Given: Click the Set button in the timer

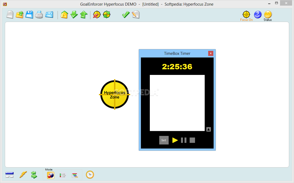Looking at the screenshot, I should point(164,140).
